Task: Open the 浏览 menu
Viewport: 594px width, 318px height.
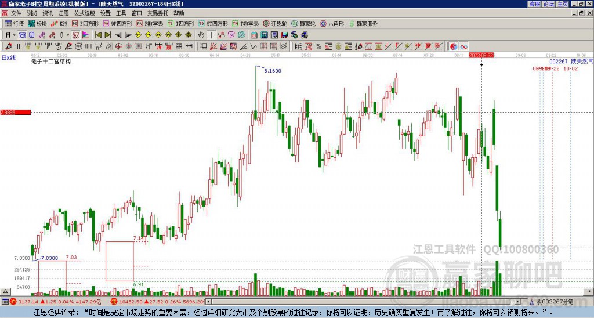Action: click(32, 13)
